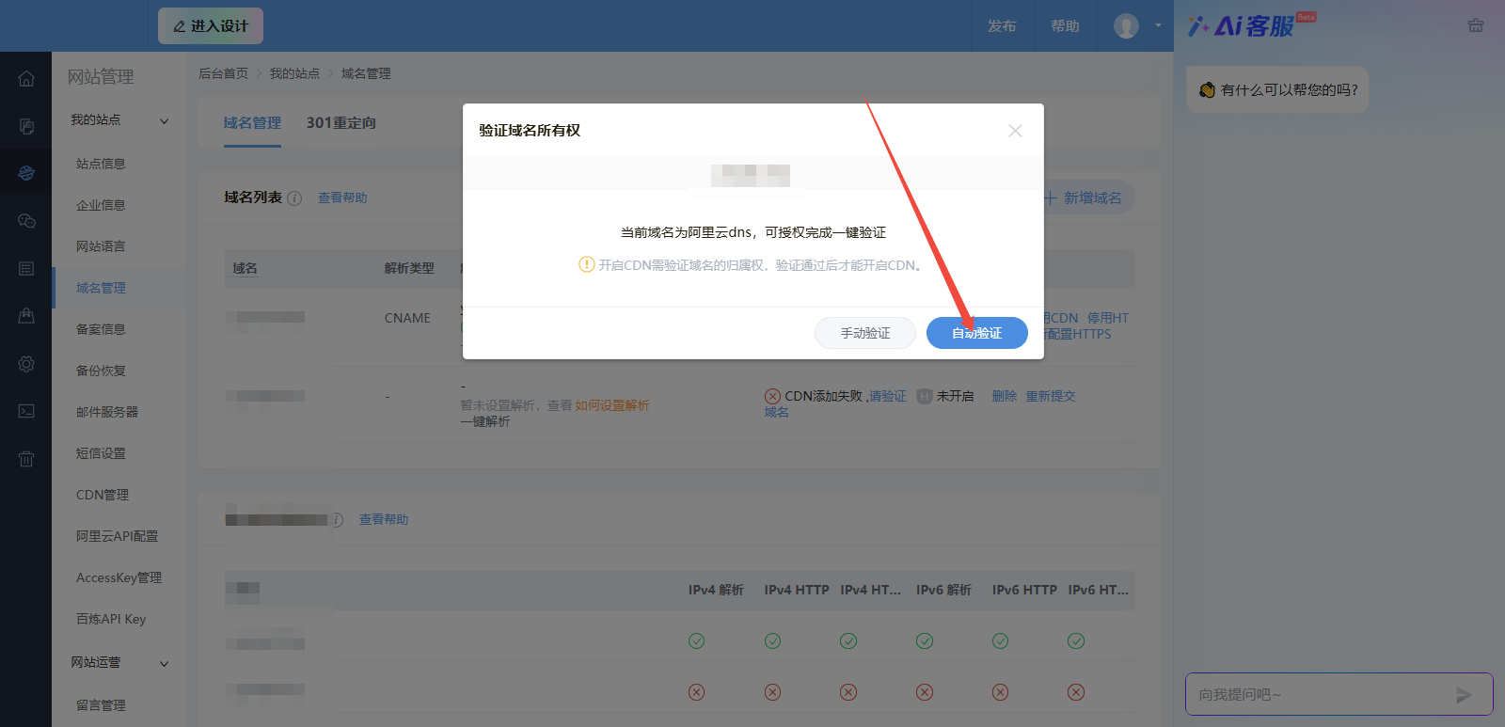Send message with paper plane icon
The width and height of the screenshot is (1505, 727).
pyautogui.click(x=1464, y=695)
